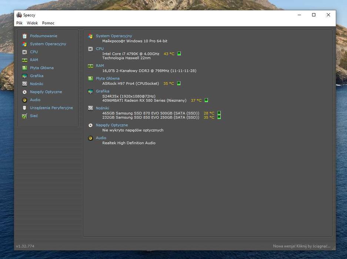Open the Pomoc menu
Viewport: 347px width, 259px height.
coord(48,23)
